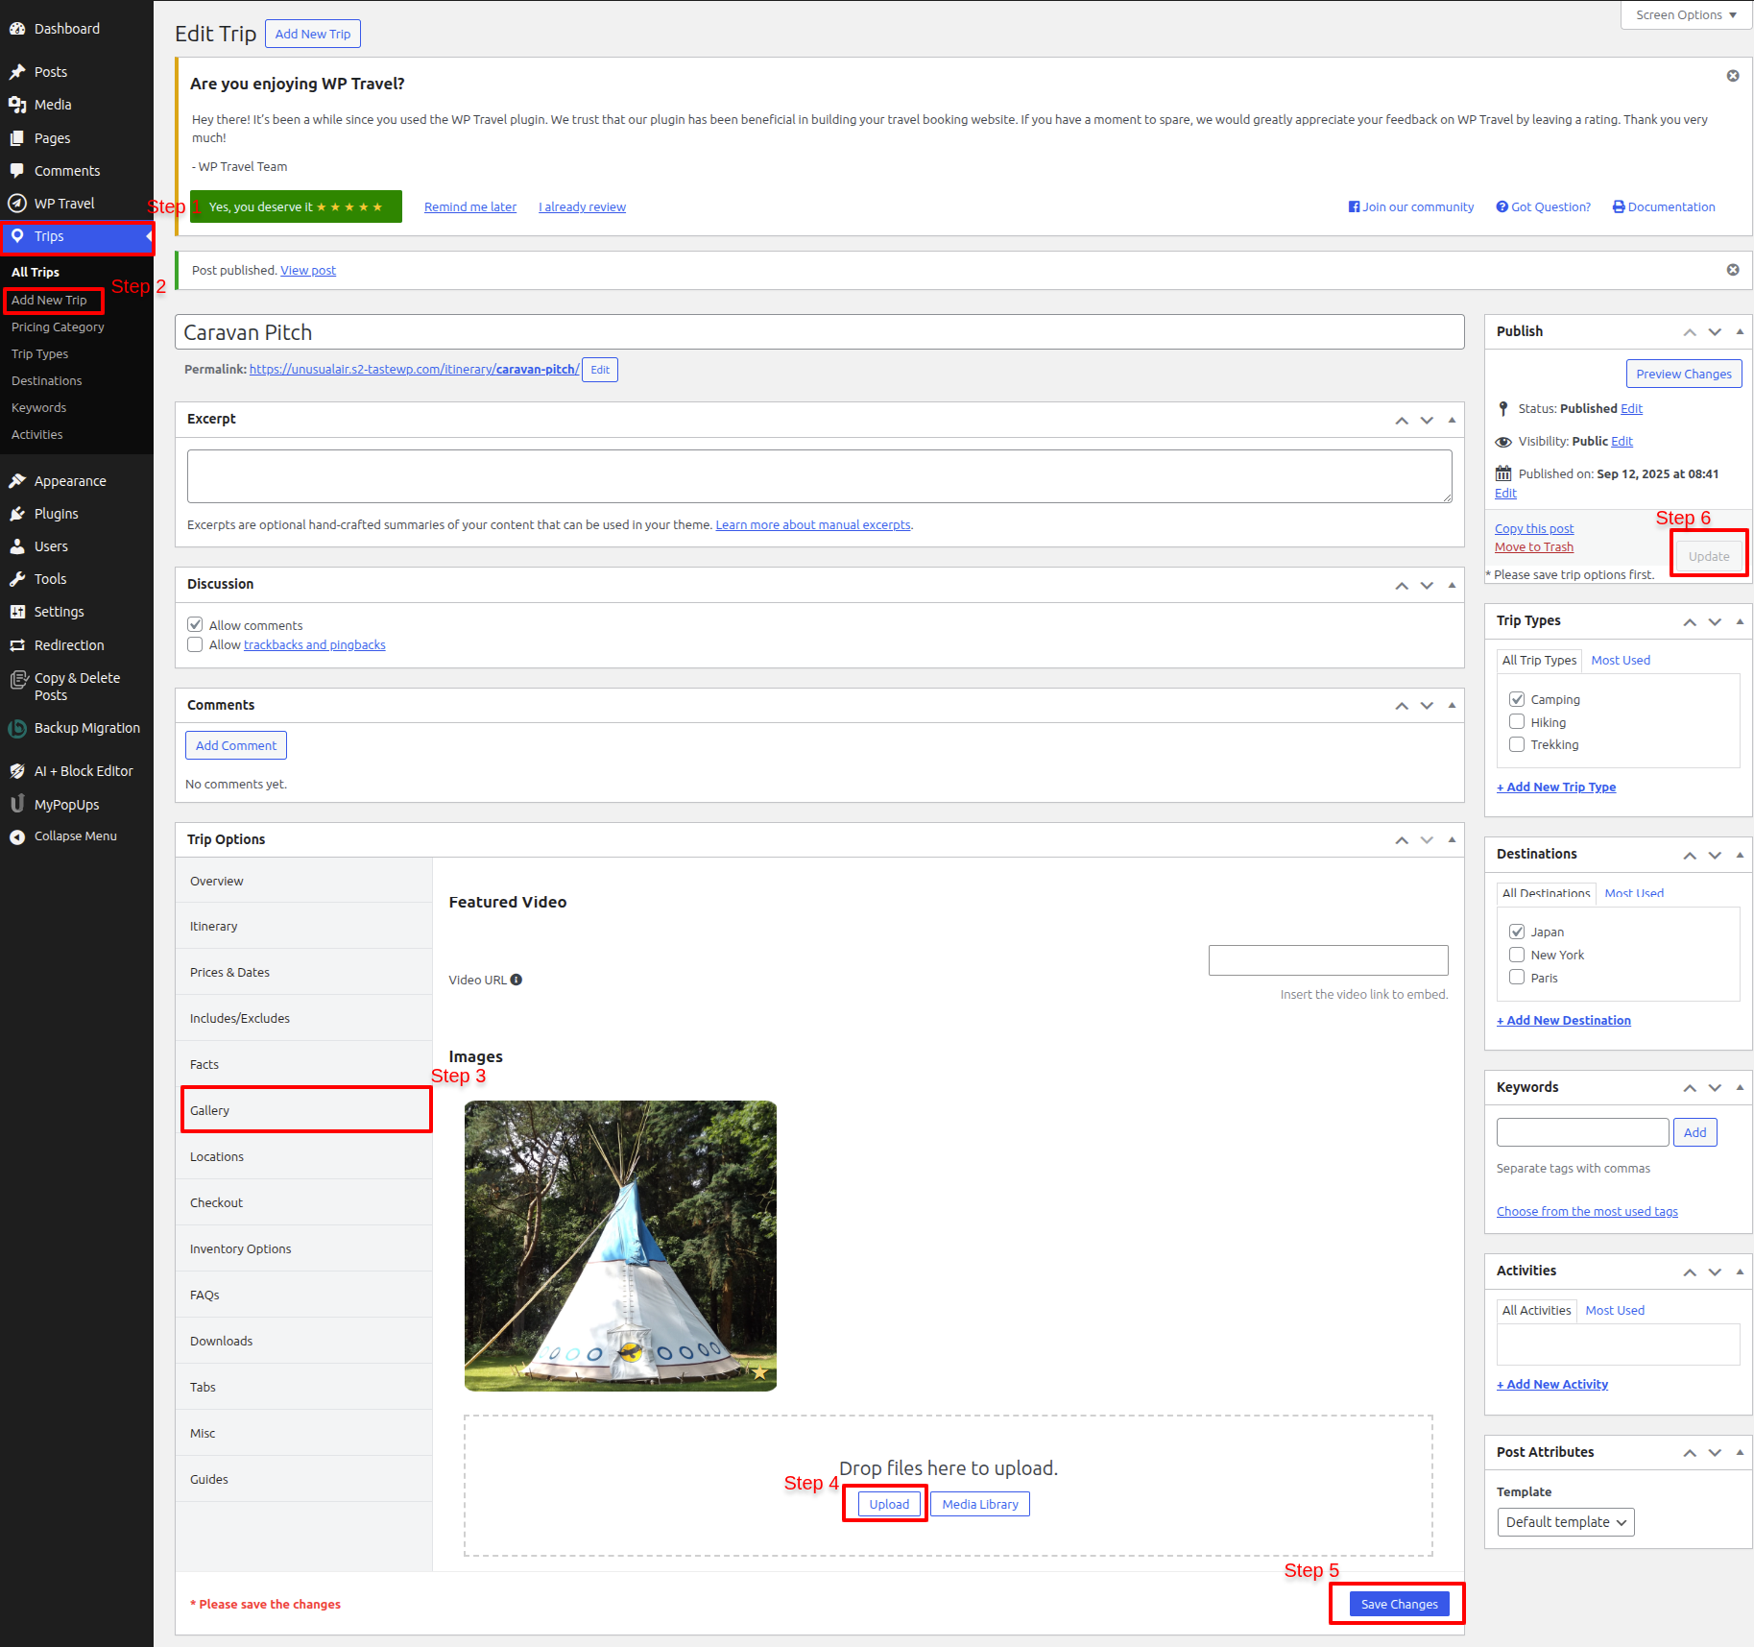Open MyPopUps icon in sidebar
This screenshot has width=1754, height=1647.
pyautogui.click(x=17, y=805)
